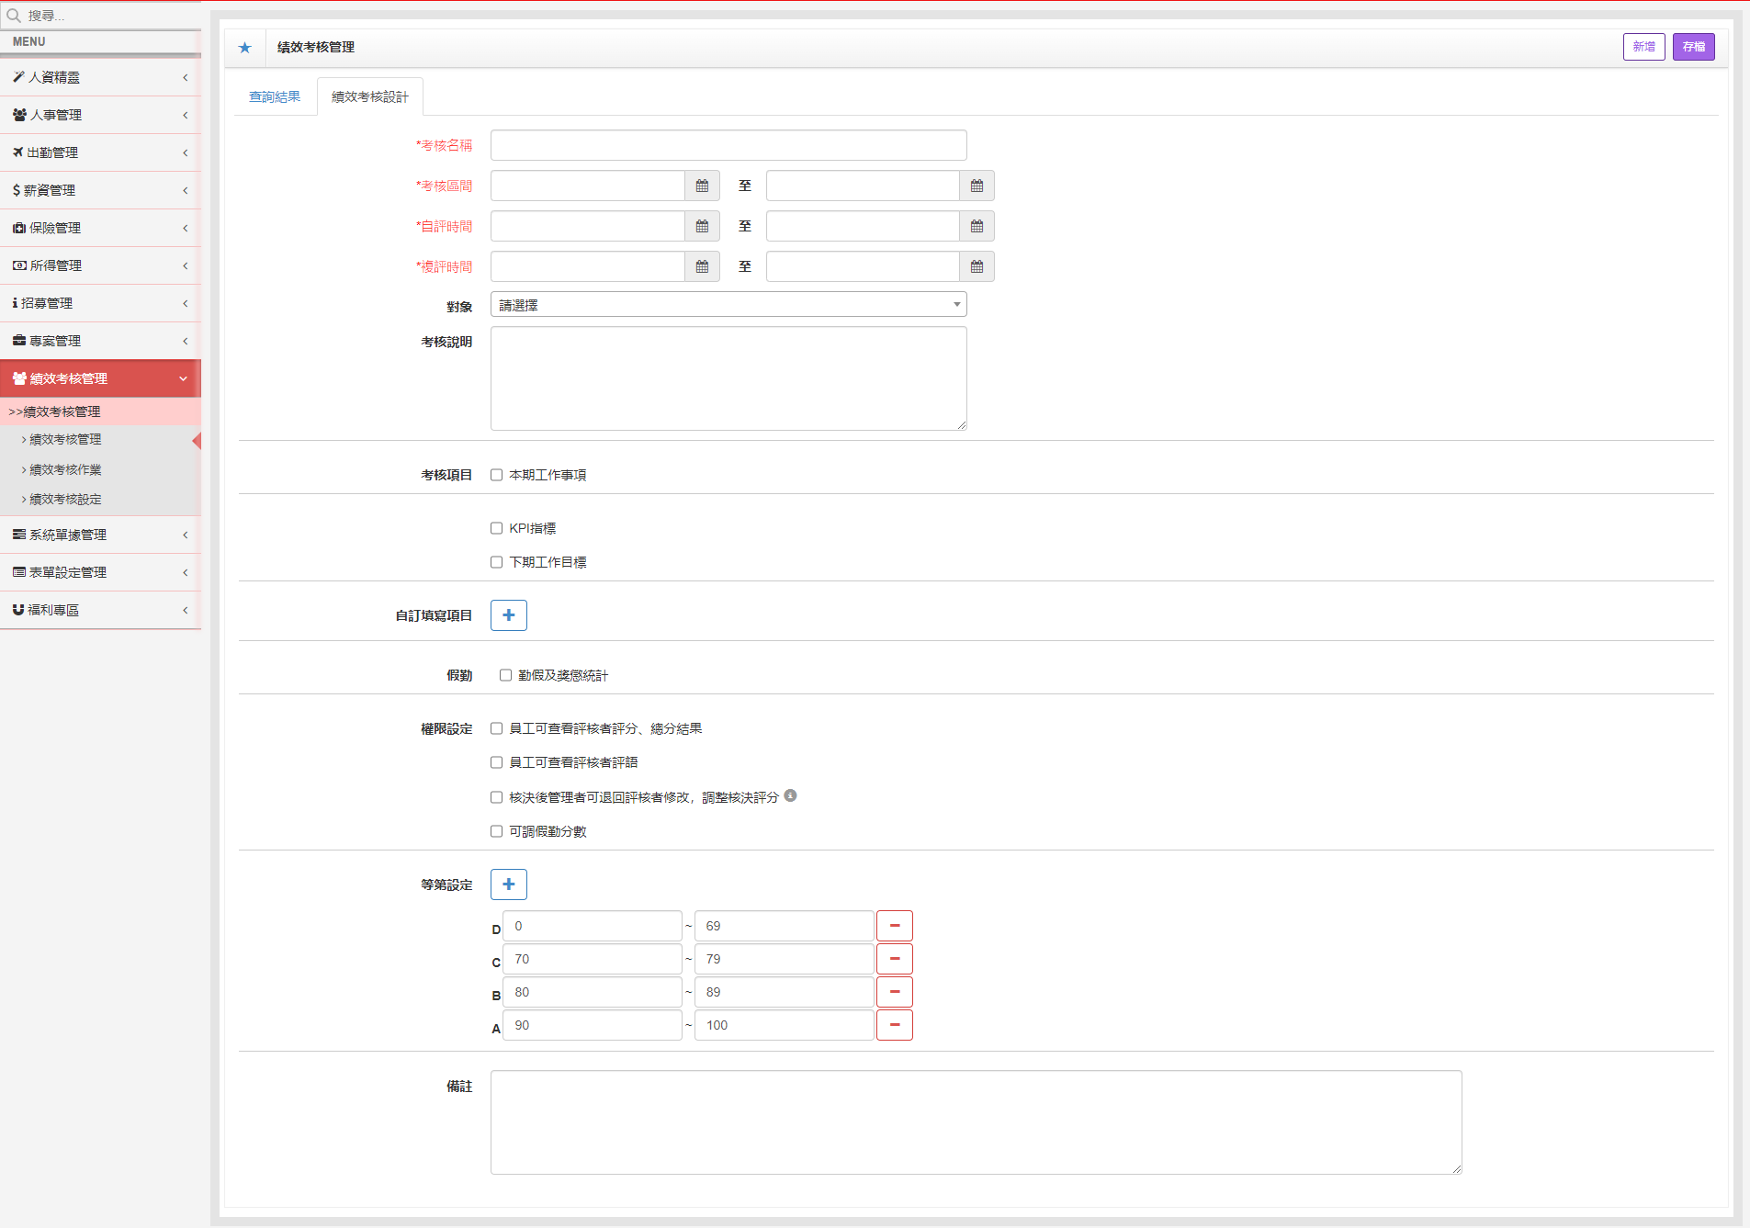The width and height of the screenshot is (1750, 1228).
Task: Expand 系統單據管理 menu section
Action: coord(100,535)
